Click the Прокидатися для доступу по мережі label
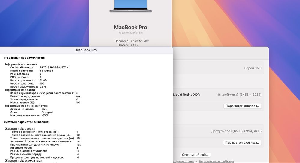Viewport: 300px width, 163px height. click(x=35, y=144)
